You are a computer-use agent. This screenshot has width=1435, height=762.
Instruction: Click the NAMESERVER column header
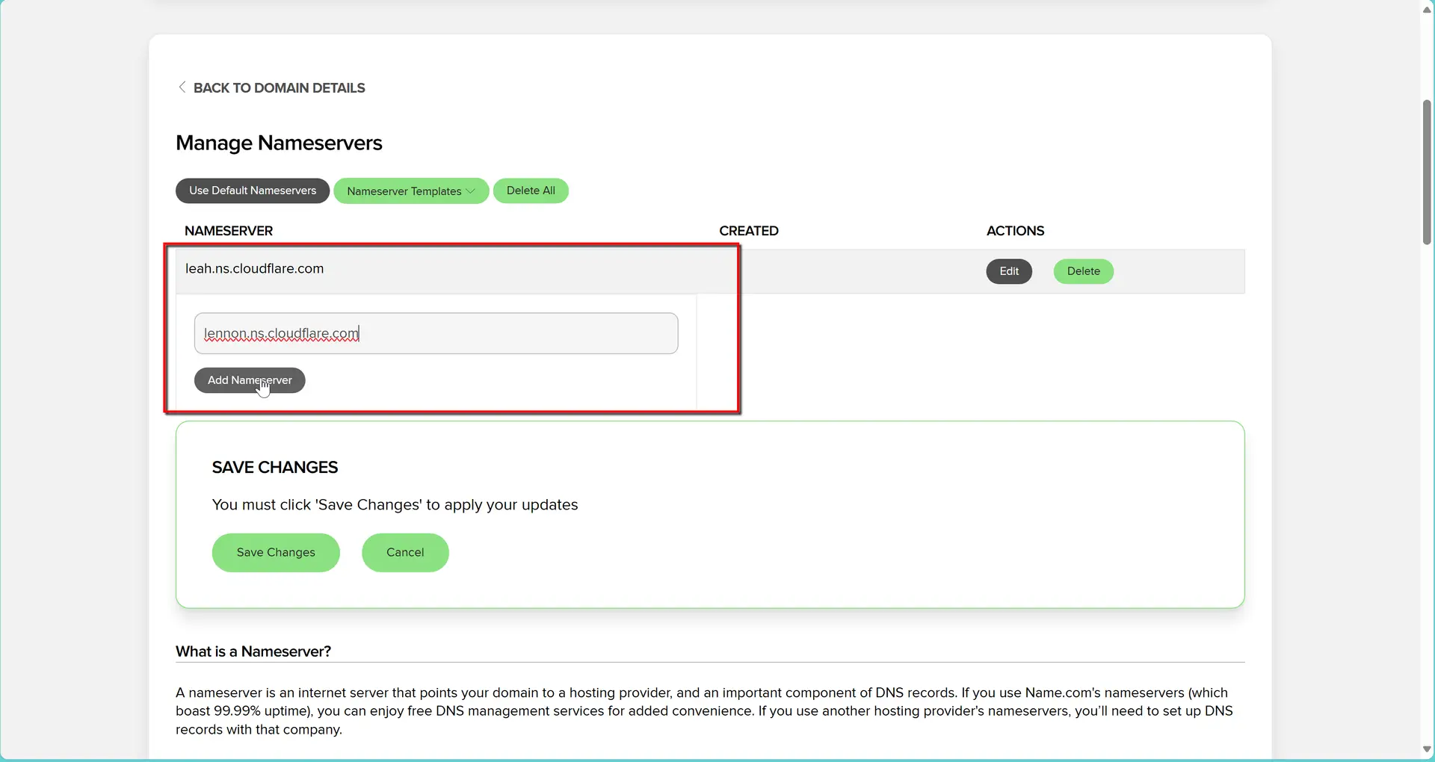click(x=228, y=231)
